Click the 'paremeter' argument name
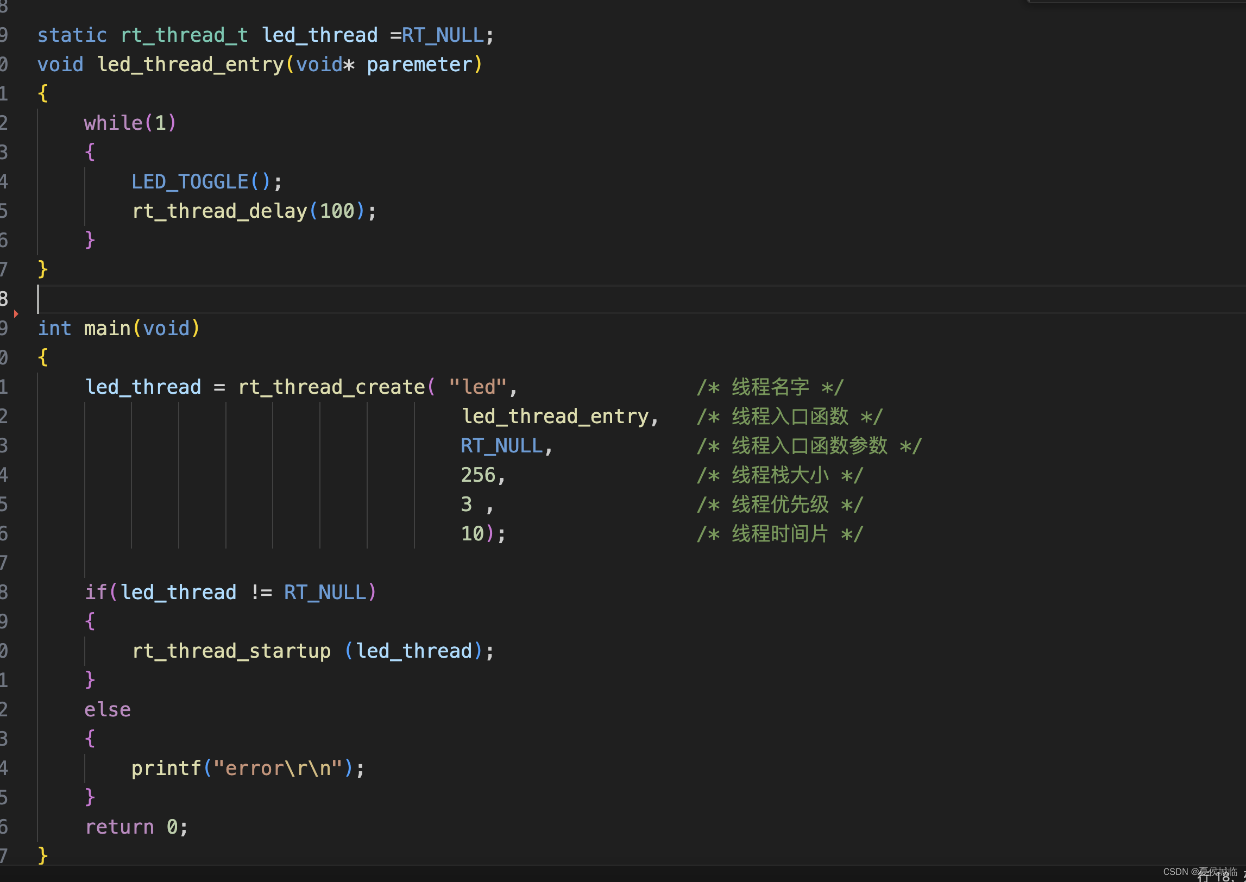The width and height of the screenshot is (1246, 882). [420, 65]
